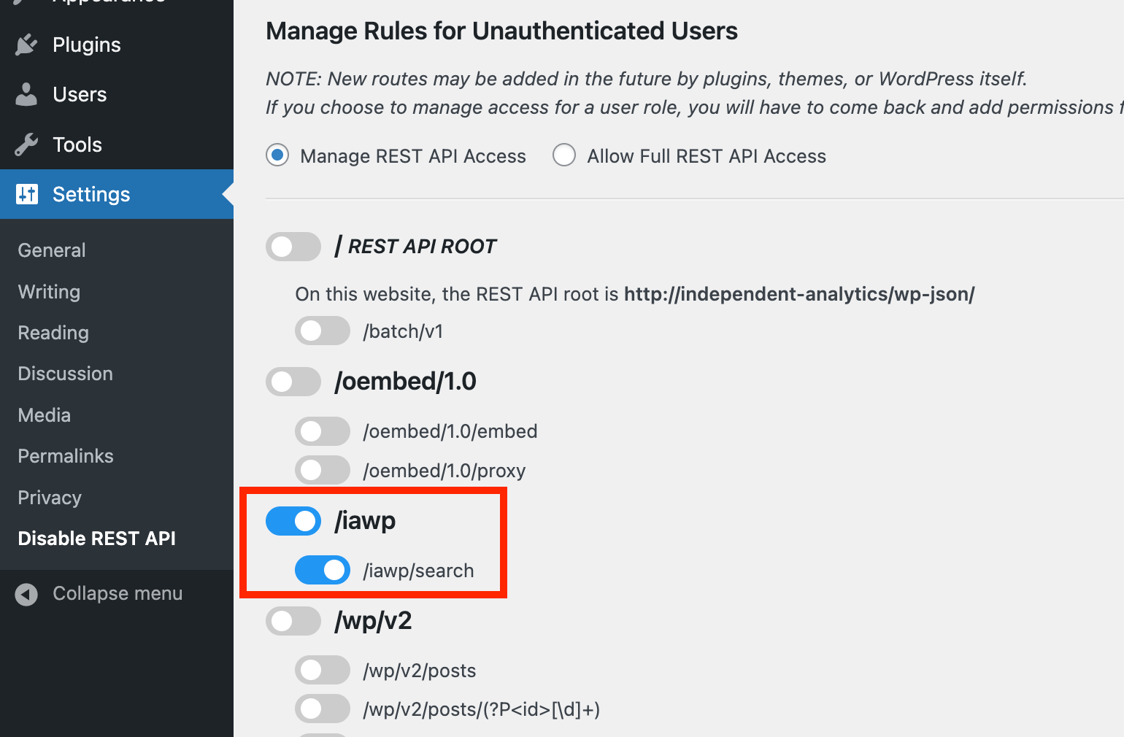Open the Disable REST API submenu item

point(97,539)
